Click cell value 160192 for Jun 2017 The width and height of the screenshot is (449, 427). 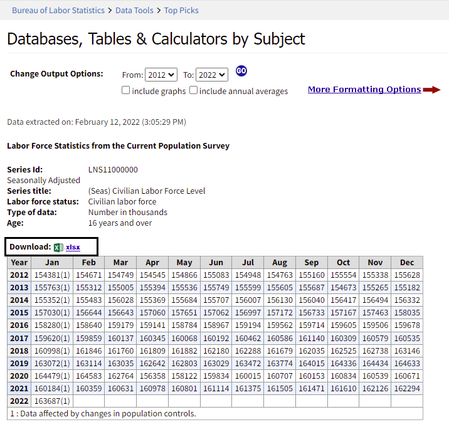point(216,338)
